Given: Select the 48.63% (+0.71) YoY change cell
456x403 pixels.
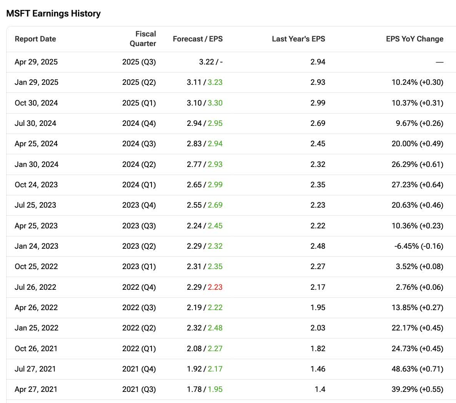Looking at the screenshot, I should tap(417, 369).
